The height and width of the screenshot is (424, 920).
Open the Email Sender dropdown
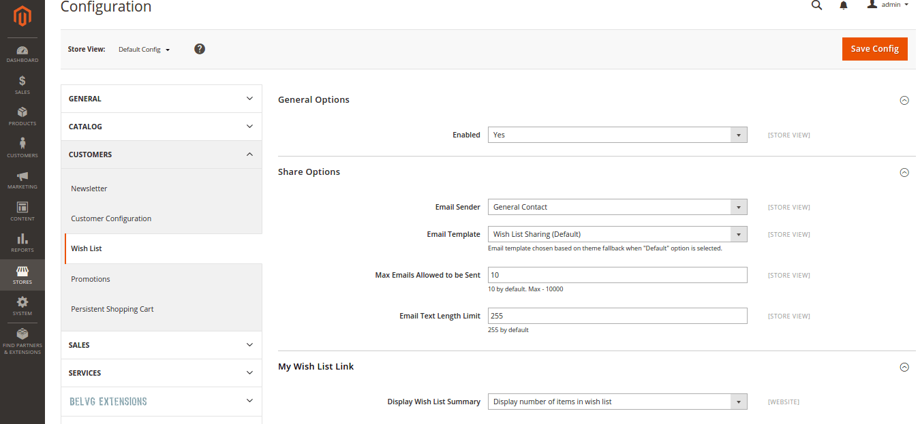617,207
